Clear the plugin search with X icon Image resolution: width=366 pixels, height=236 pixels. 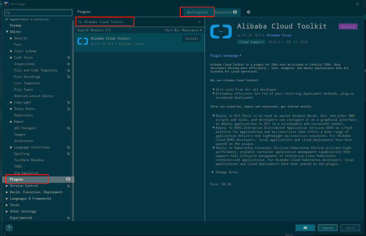pyautogui.click(x=199, y=22)
